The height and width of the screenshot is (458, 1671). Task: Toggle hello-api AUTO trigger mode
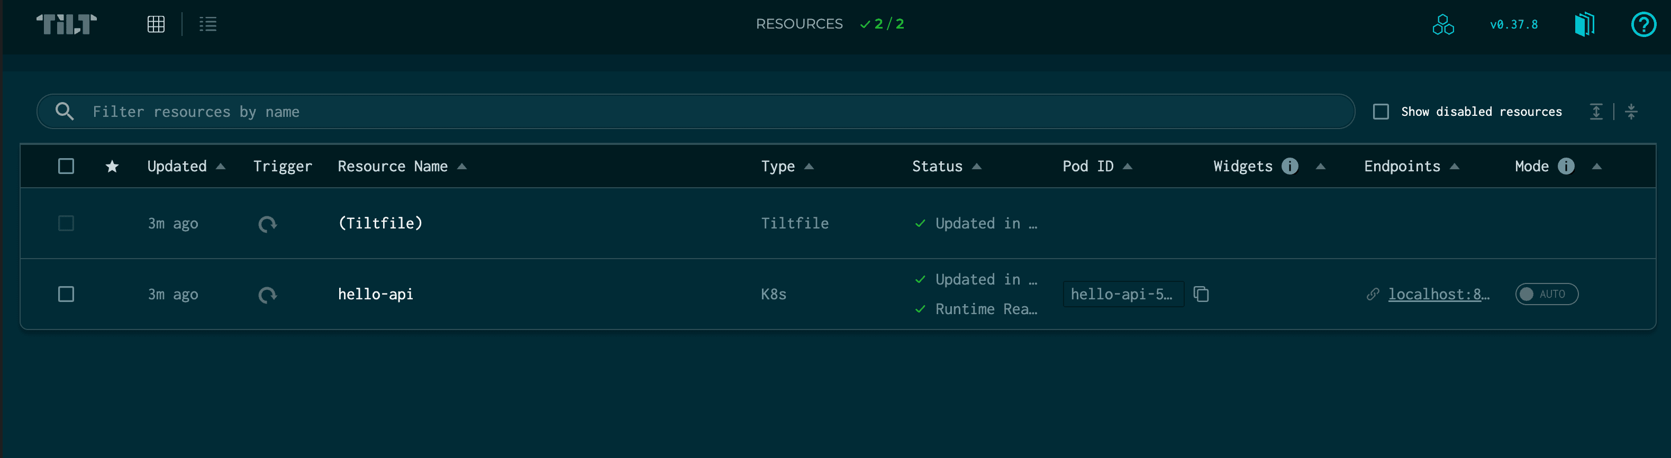[1547, 295]
